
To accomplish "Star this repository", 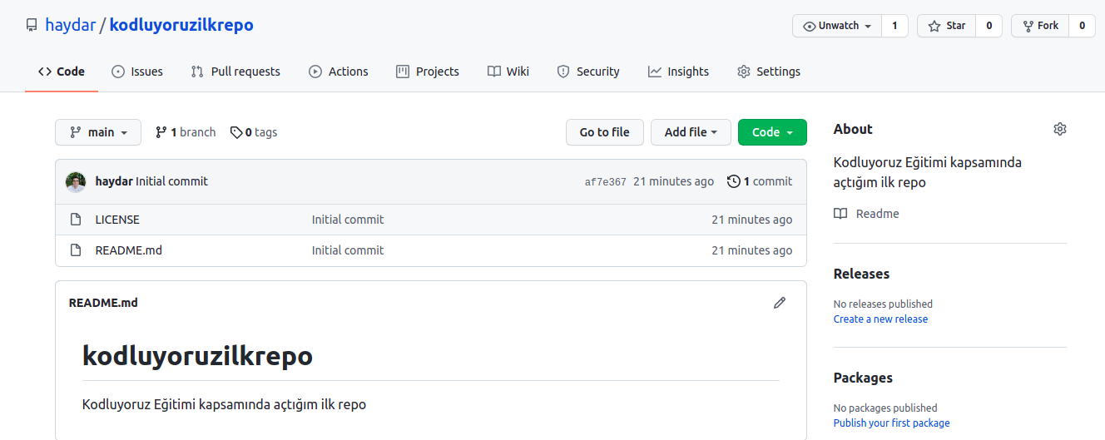I will click(946, 26).
